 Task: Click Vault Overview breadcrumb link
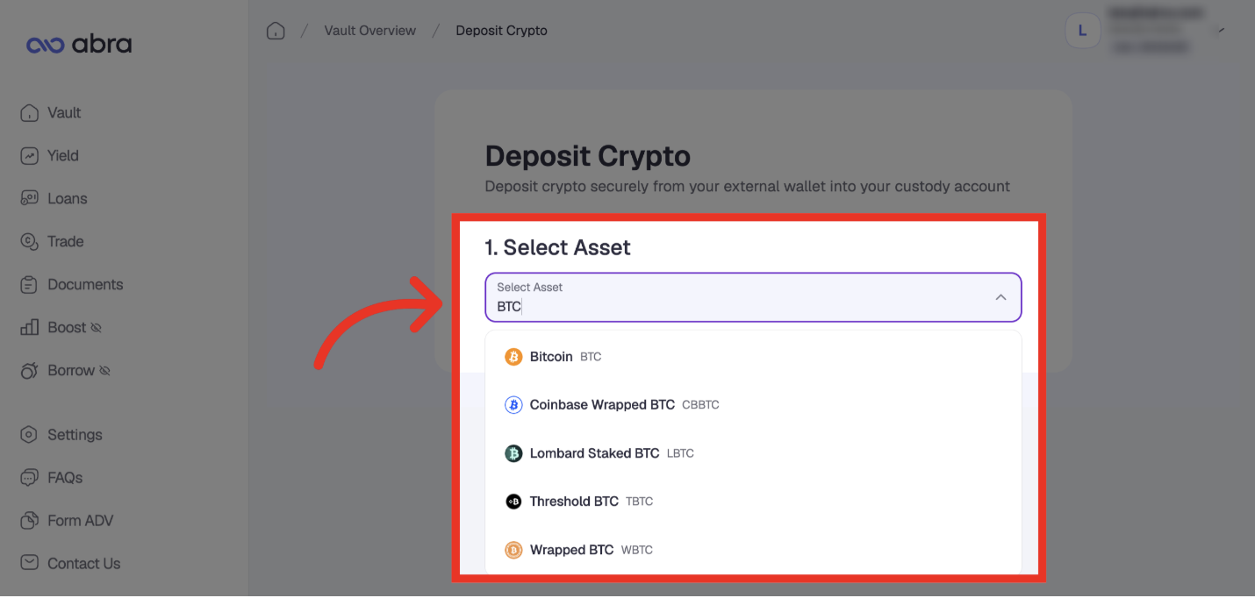(369, 31)
